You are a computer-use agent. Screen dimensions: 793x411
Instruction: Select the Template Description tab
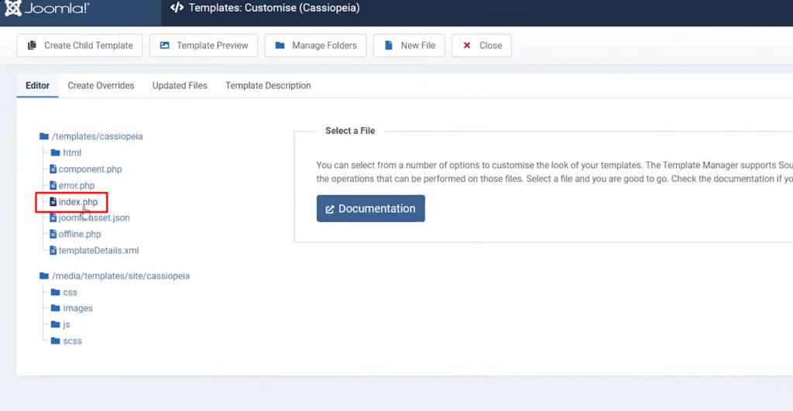tap(268, 86)
